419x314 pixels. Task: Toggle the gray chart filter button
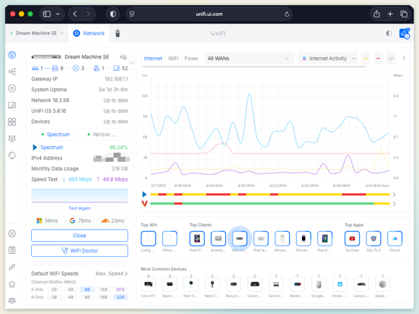[x=391, y=59]
